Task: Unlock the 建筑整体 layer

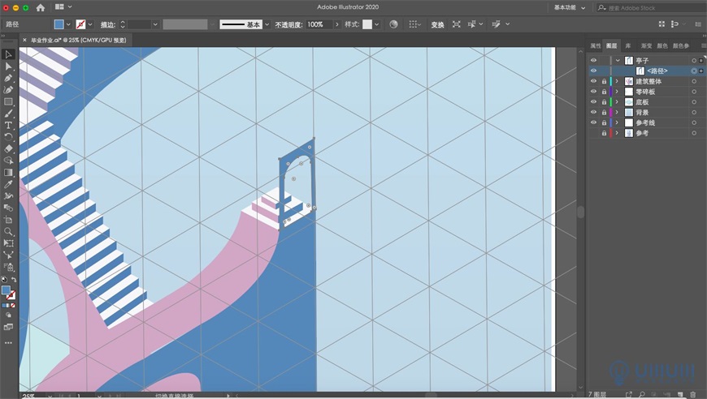Action: pos(604,81)
